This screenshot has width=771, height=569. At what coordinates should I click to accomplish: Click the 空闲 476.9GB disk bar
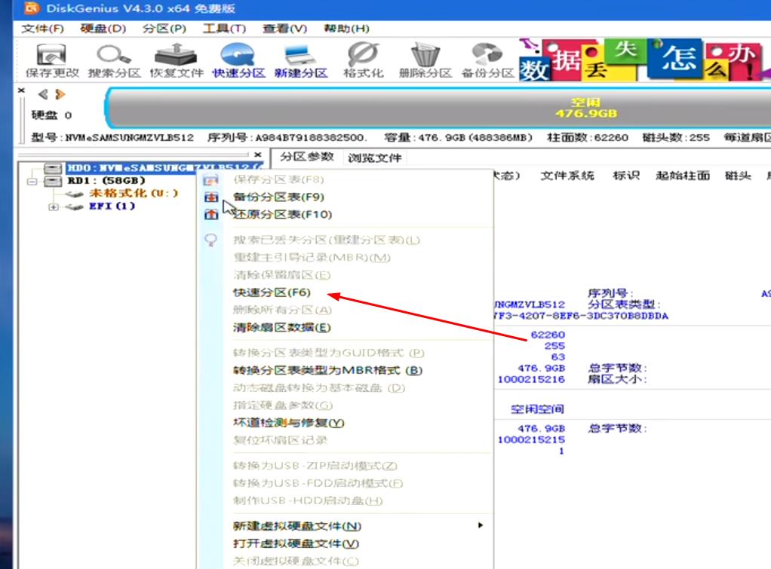click(438, 109)
